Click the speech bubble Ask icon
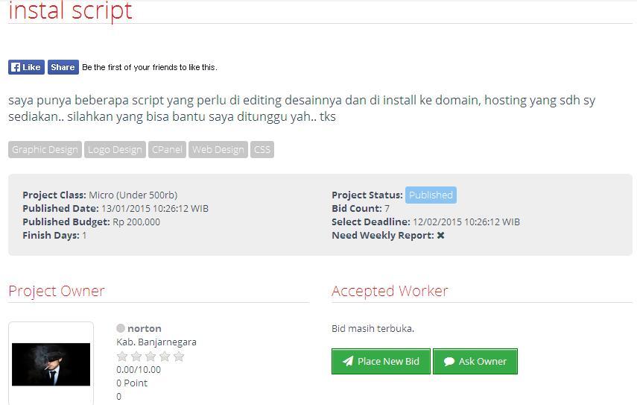Screen dimensions: 637x405 click(449, 362)
